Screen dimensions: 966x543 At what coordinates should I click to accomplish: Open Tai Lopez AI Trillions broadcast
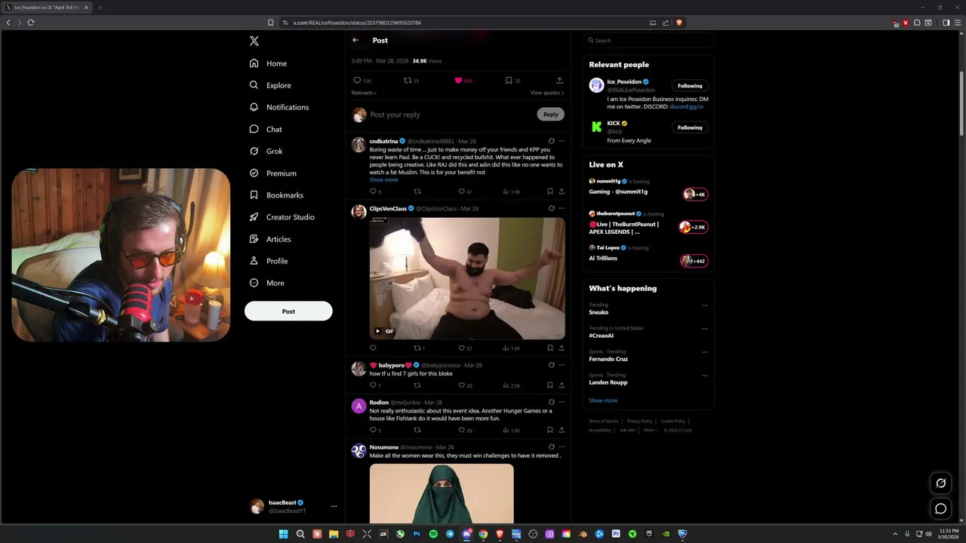point(649,253)
